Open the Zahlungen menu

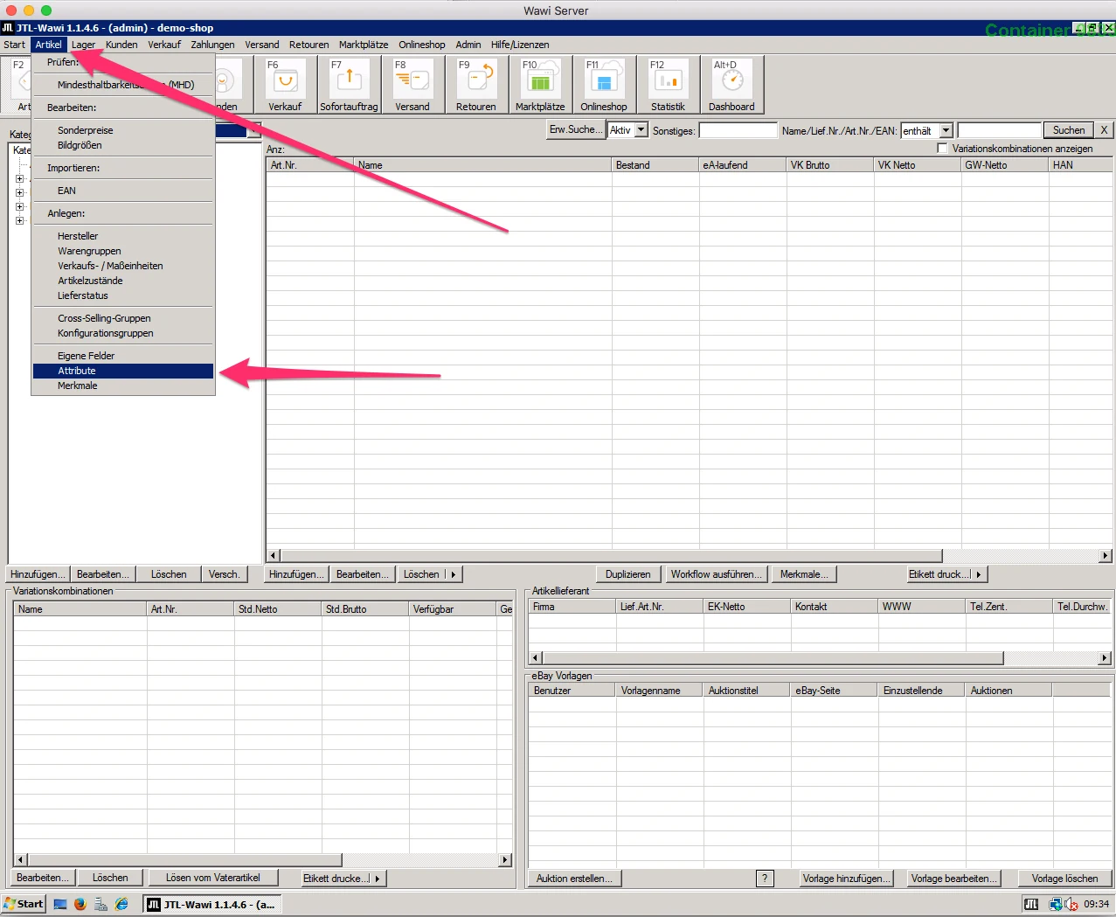click(212, 45)
